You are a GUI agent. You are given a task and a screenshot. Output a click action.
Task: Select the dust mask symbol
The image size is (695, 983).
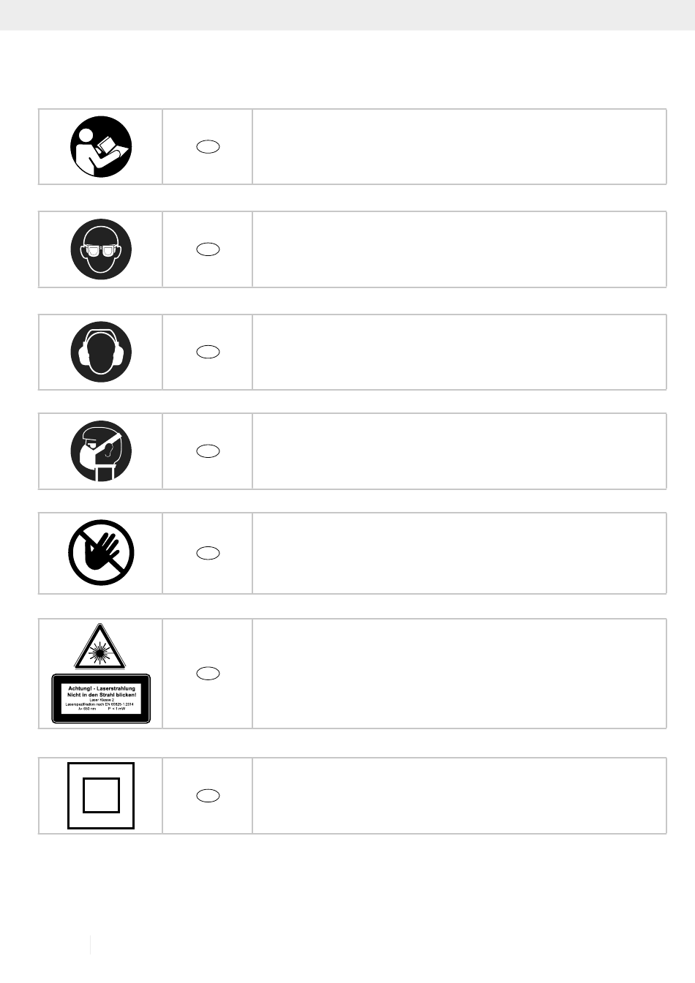[101, 451]
